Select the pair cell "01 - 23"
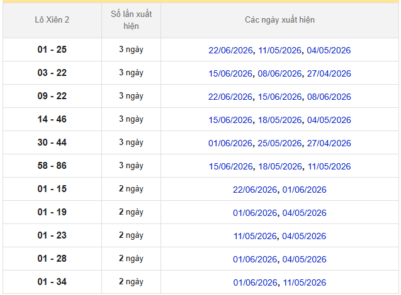The image size is (401, 295). tap(52, 235)
